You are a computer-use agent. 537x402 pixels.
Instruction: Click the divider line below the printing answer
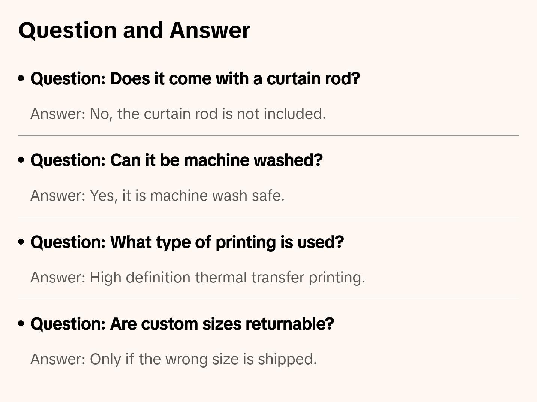coord(268,299)
